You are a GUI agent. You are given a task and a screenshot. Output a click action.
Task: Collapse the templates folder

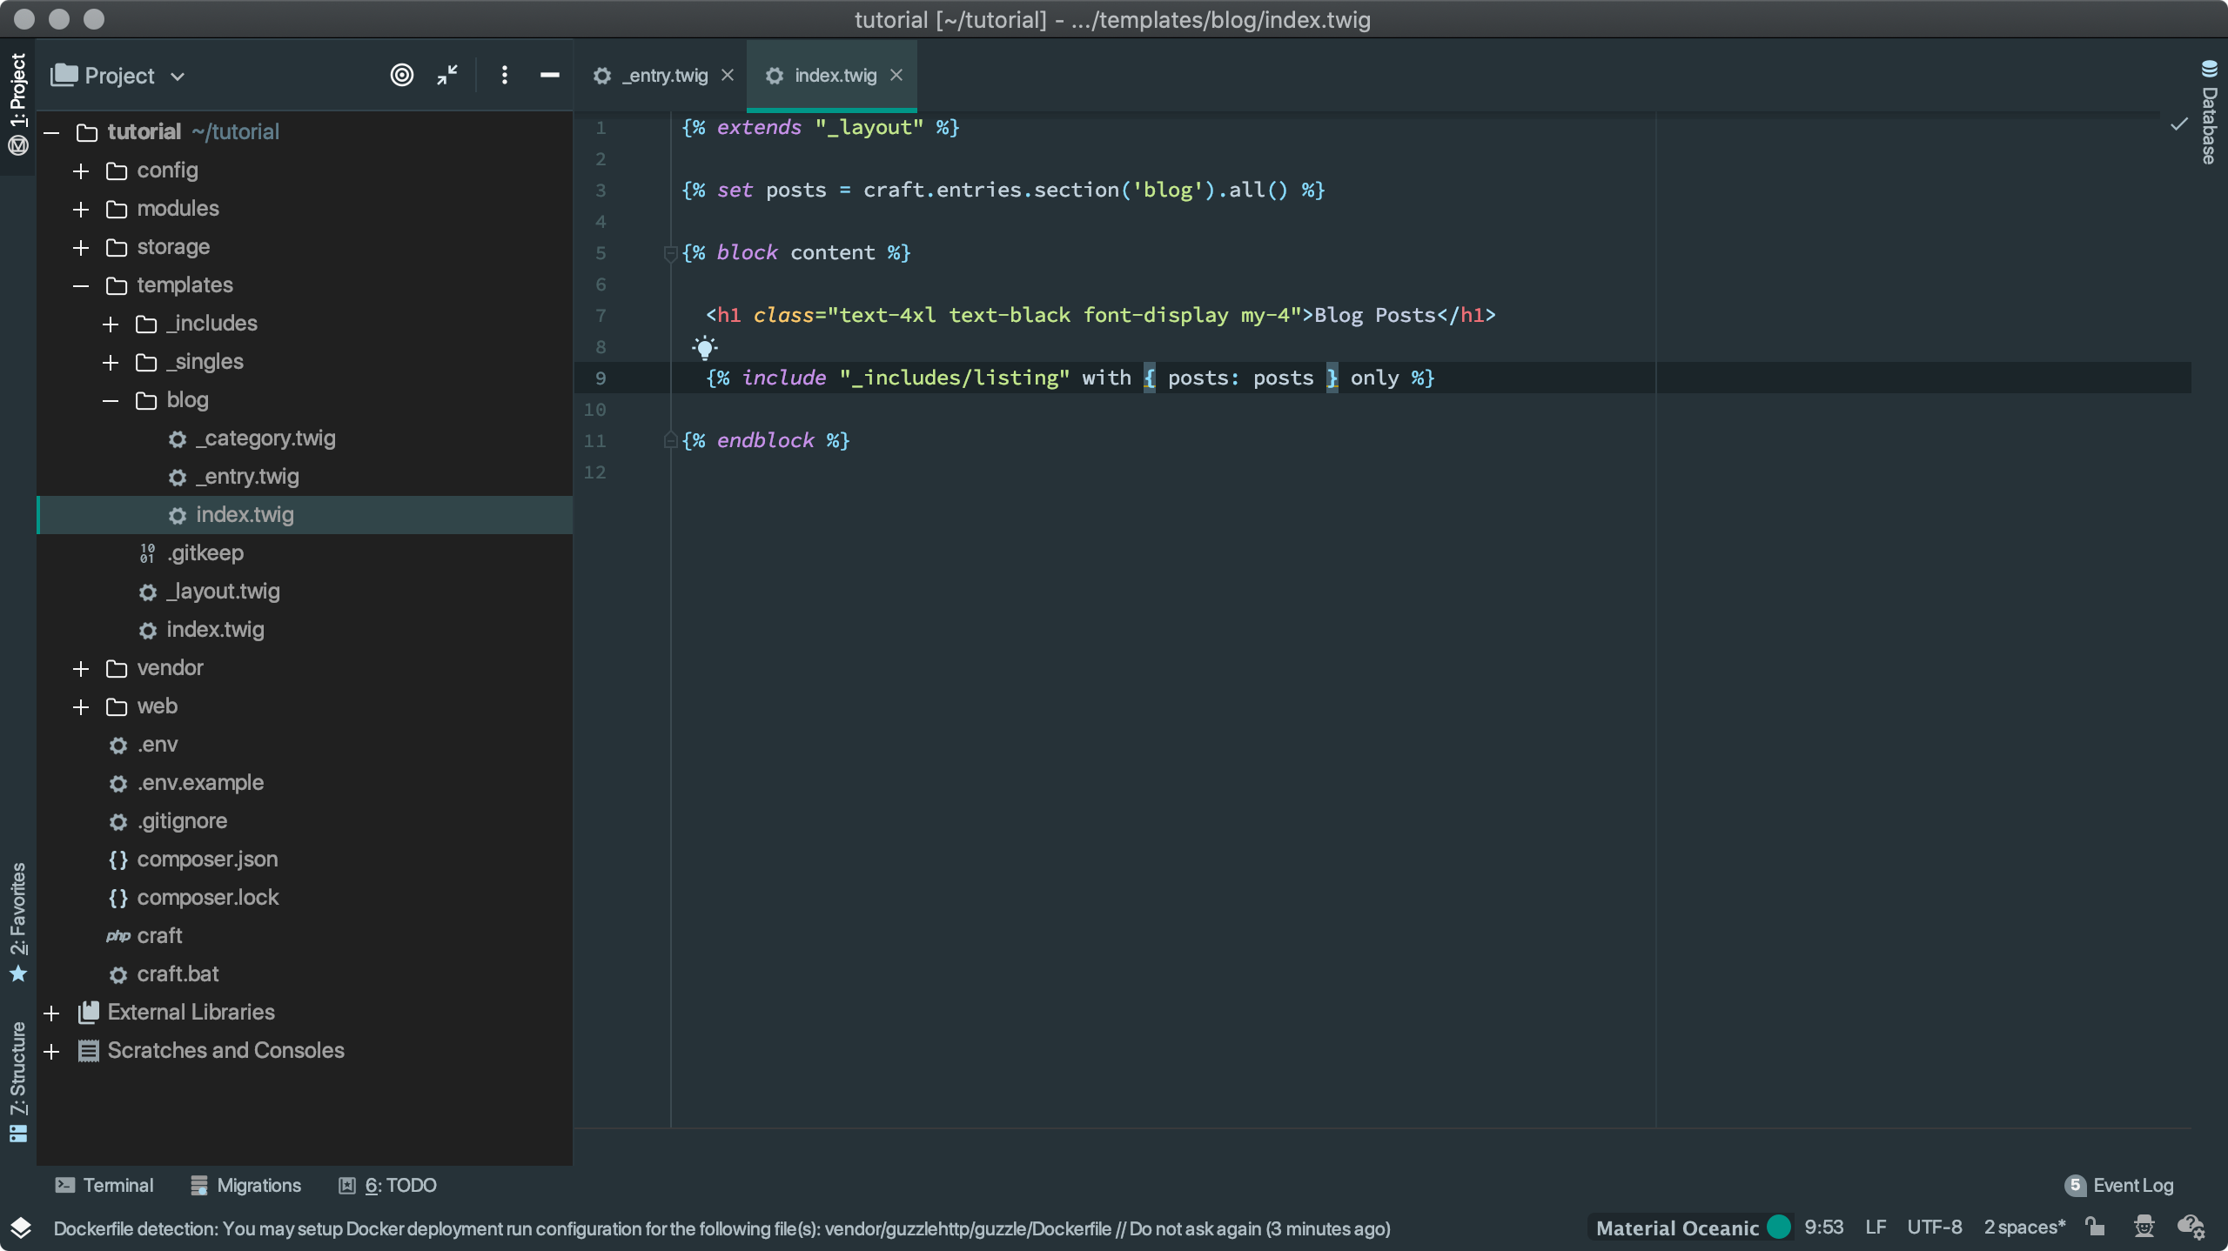[81, 285]
